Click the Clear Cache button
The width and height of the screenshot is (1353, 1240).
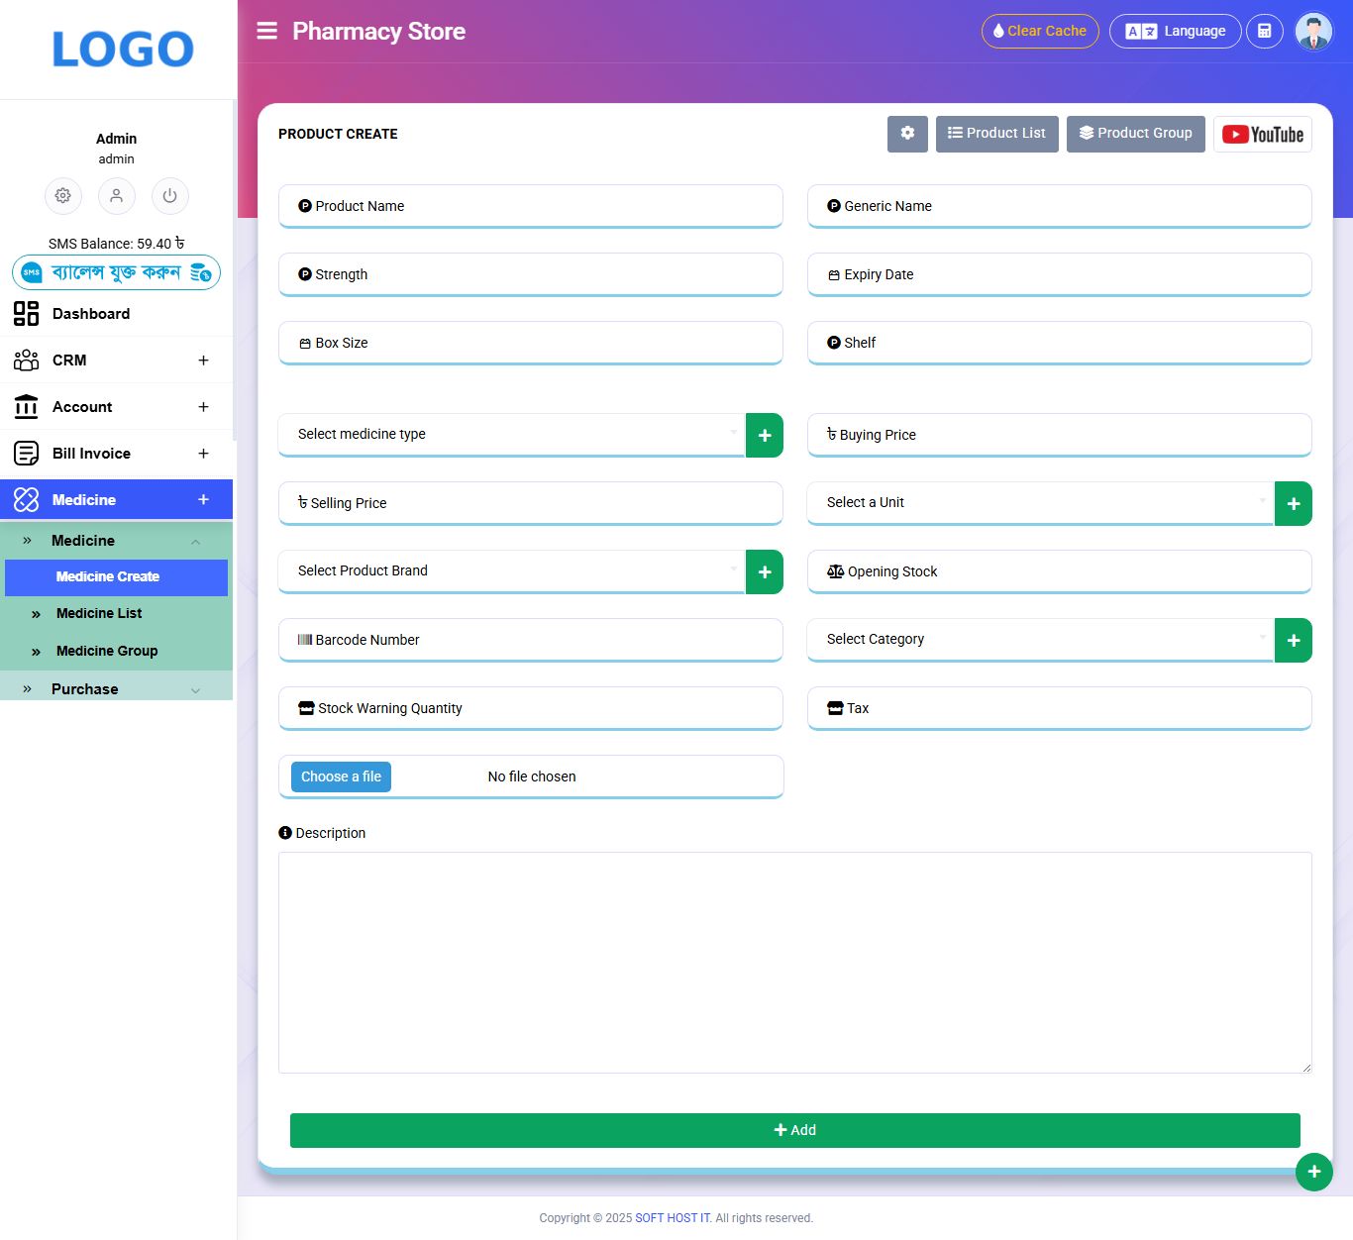point(1039,31)
